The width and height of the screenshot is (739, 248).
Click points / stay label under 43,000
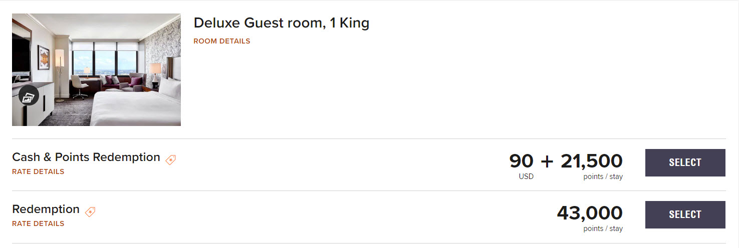(603, 228)
